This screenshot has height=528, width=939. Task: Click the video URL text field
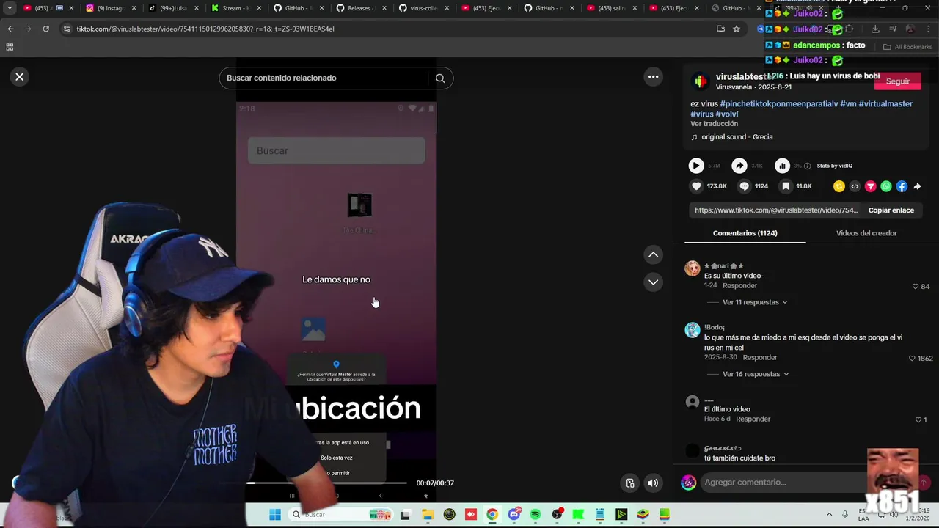775,210
